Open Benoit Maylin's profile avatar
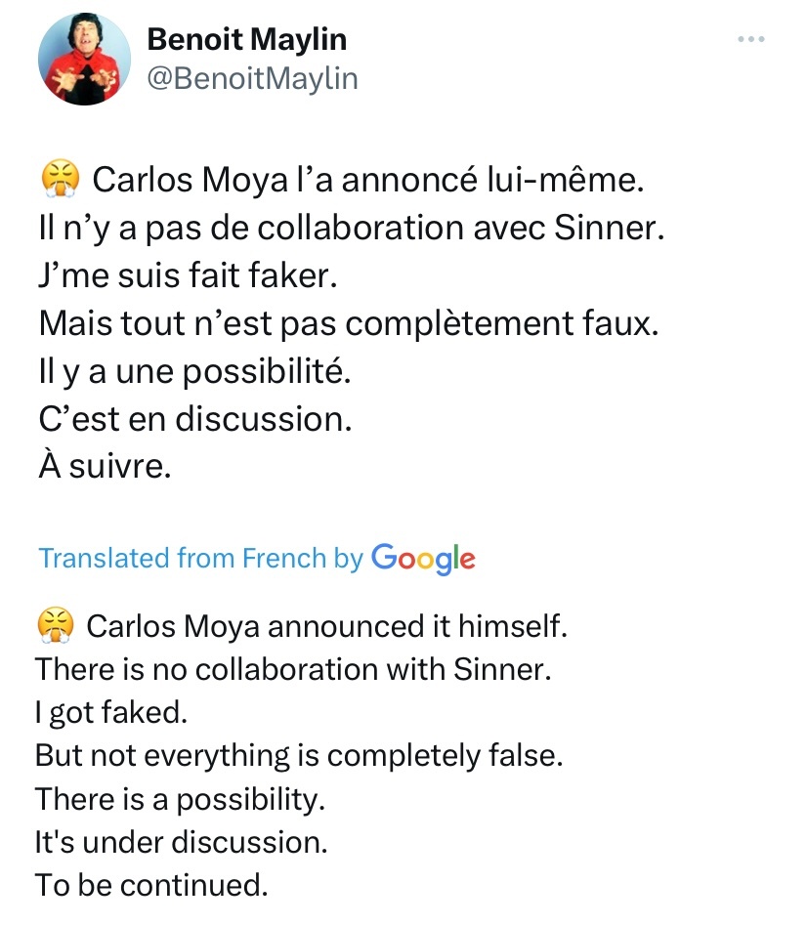The image size is (807, 925). coord(84,59)
